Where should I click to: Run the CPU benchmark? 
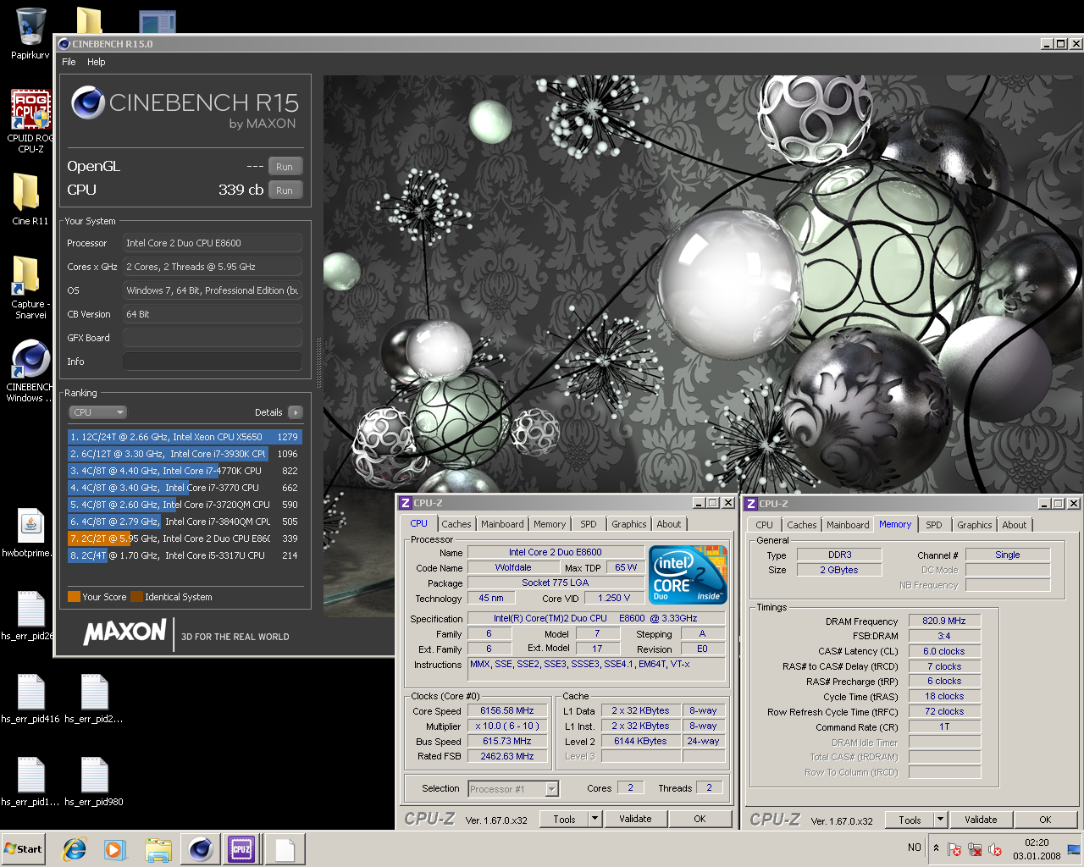tap(285, 191)
